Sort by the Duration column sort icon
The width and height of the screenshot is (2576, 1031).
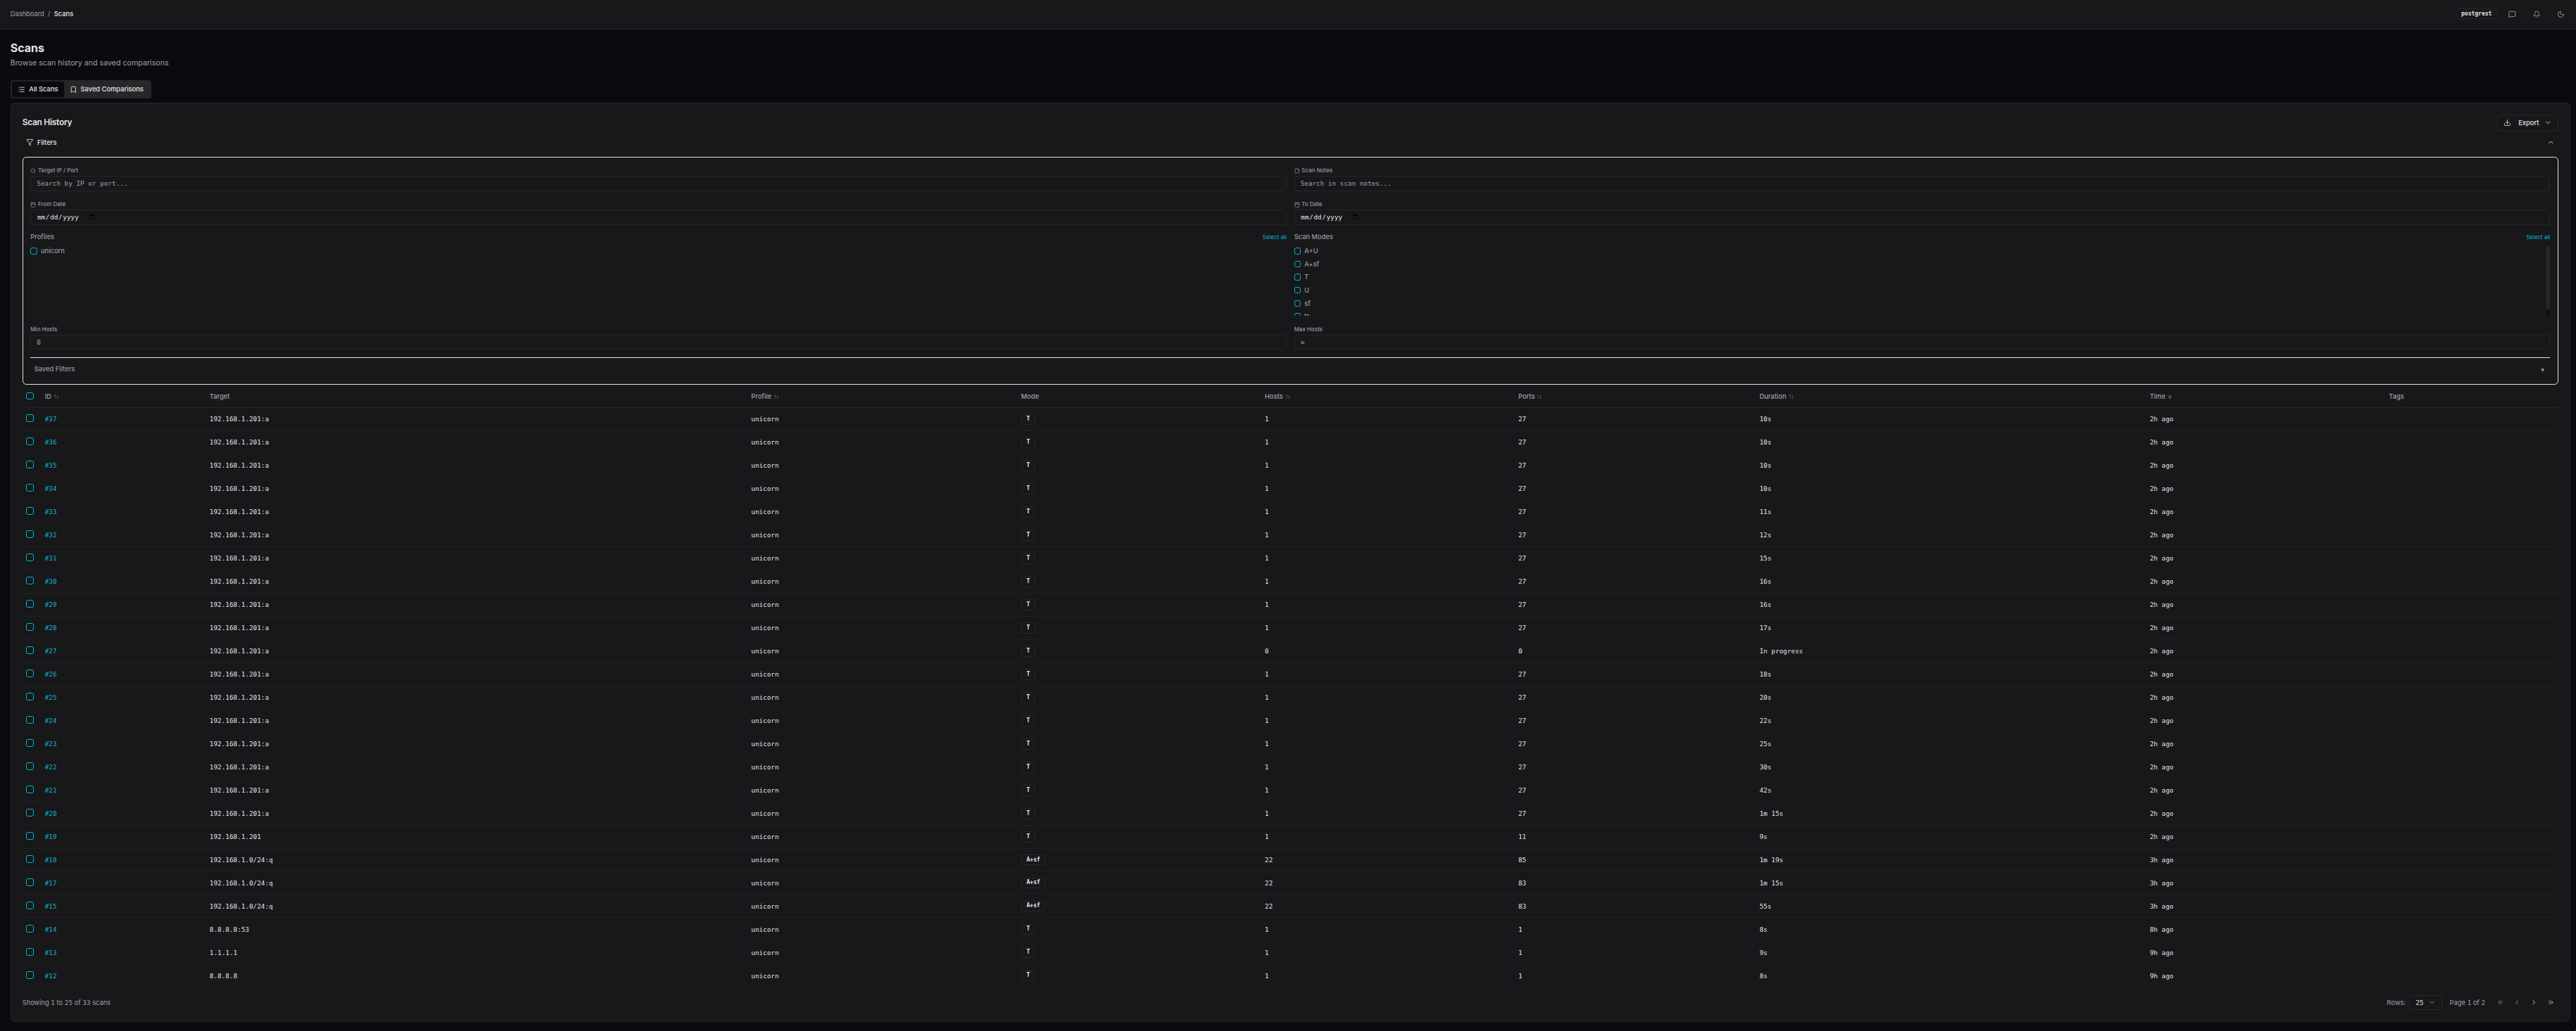coord(1790,397)
